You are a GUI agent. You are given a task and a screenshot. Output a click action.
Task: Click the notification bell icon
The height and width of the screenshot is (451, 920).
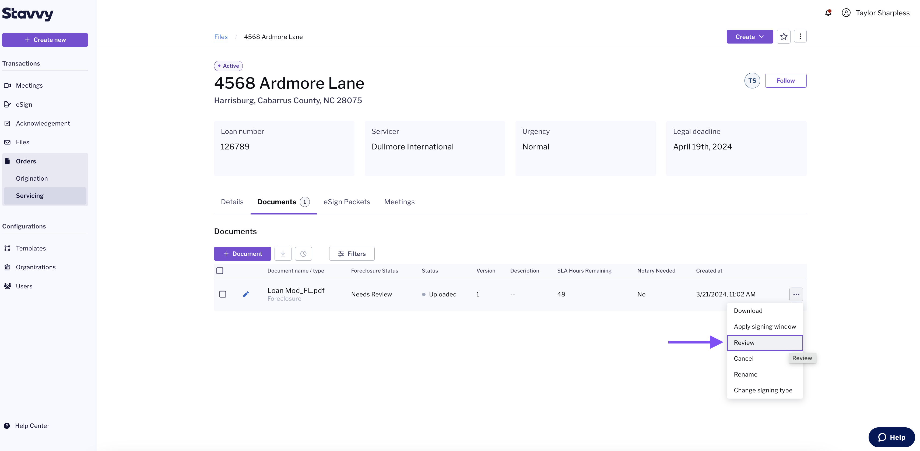[x=828, y=13]
